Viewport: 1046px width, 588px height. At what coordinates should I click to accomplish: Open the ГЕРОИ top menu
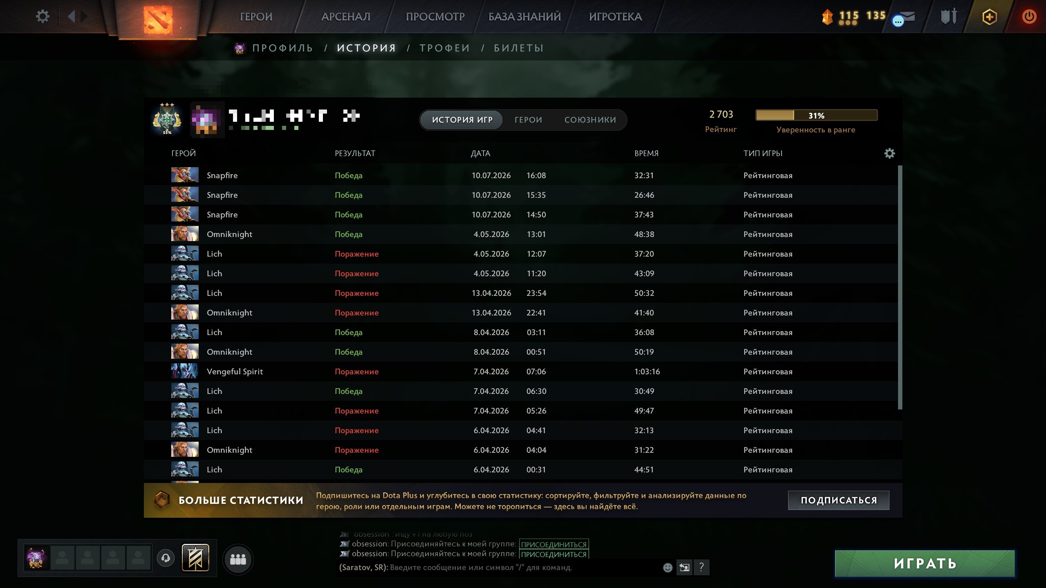point(256,17)
